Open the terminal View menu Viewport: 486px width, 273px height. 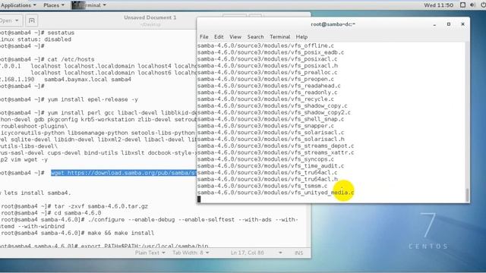point(235,37)
